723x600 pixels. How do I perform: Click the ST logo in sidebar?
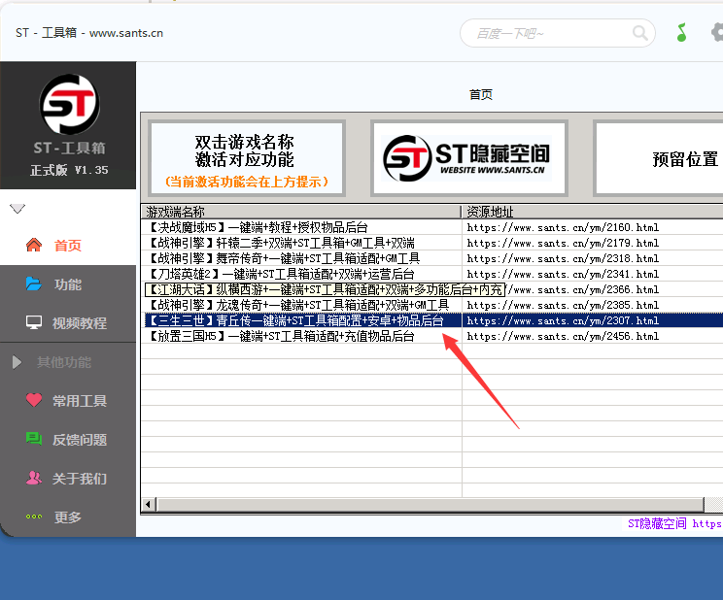click(x=69, y=104)
